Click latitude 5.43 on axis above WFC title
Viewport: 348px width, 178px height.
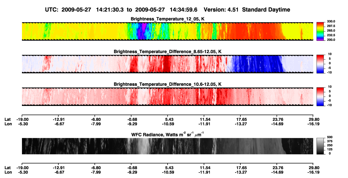click(x=168, y=119)
